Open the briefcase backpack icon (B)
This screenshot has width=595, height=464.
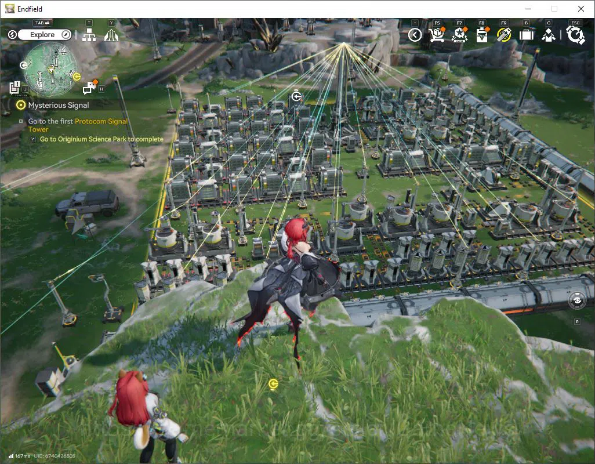point(527,35)
